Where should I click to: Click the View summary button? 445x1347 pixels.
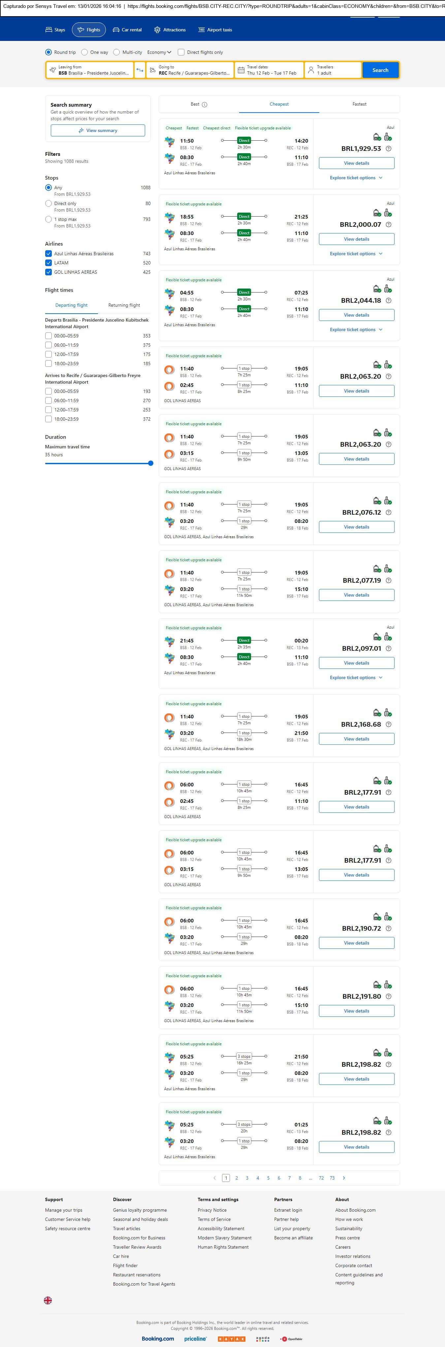click(98, 131)
